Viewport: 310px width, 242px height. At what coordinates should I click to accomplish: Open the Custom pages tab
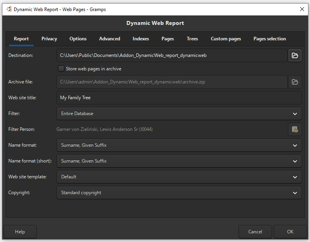click(226, 39)
